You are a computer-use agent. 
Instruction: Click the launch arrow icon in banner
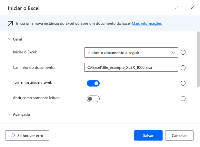[10, 23]
